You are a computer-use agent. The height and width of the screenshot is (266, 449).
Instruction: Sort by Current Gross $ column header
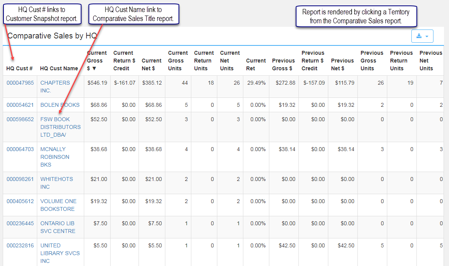(97, 61)
